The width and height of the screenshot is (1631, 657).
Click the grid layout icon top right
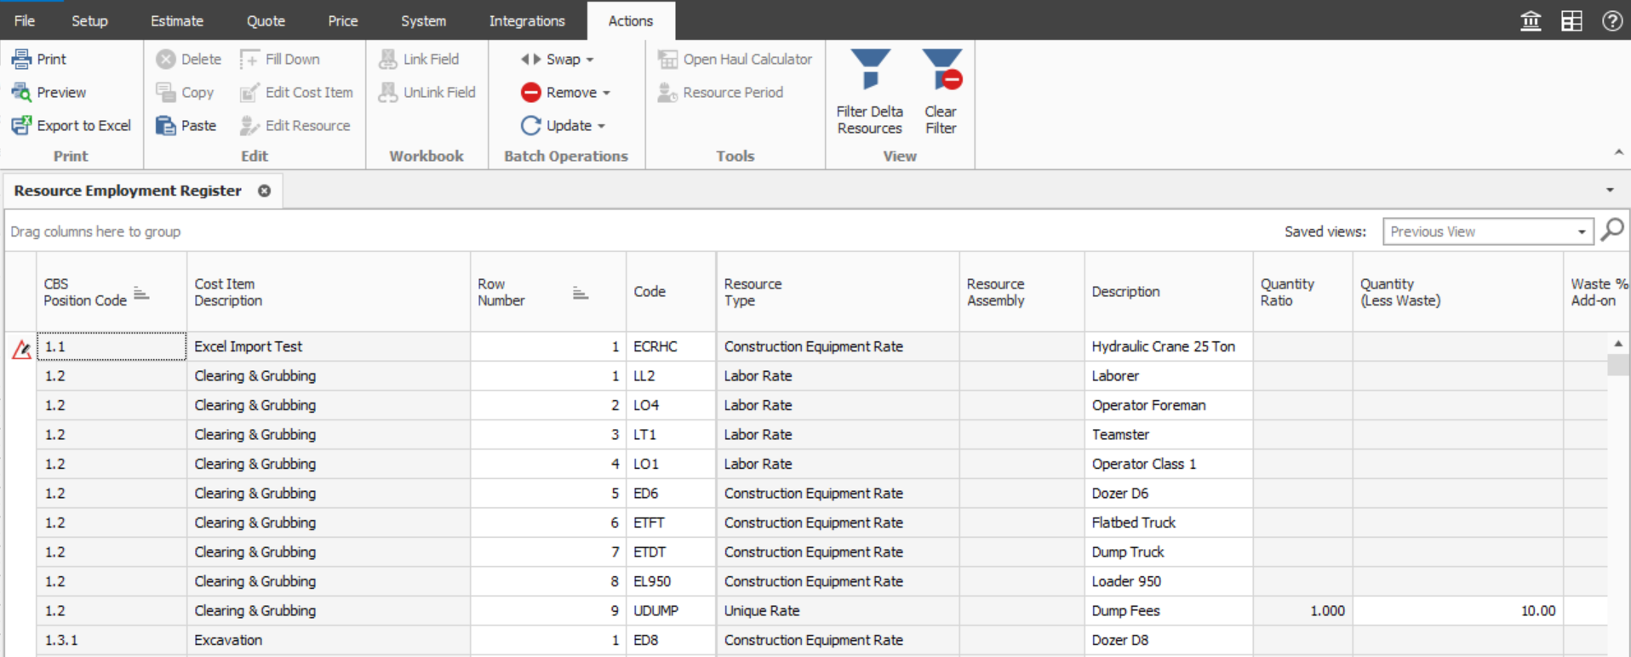(x=1571, y=21)
